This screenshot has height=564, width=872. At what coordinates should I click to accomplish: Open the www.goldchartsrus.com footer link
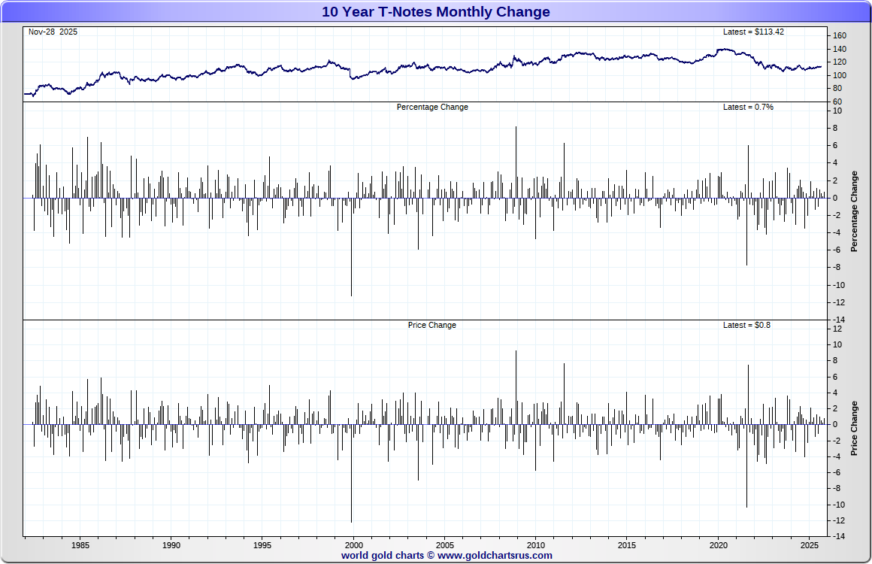point(495,555)
